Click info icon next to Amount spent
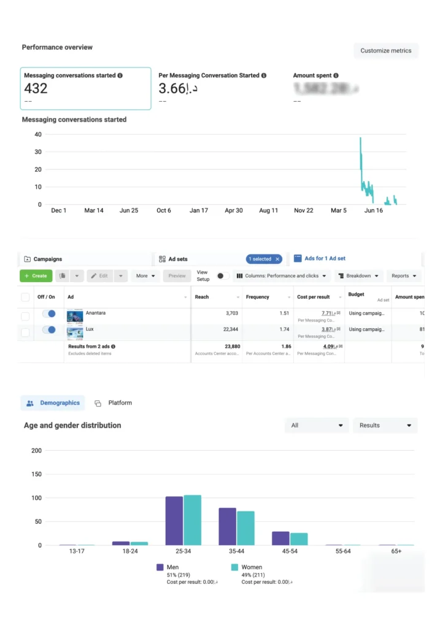This screenshot has height=628, width=440. coord(336,75)
